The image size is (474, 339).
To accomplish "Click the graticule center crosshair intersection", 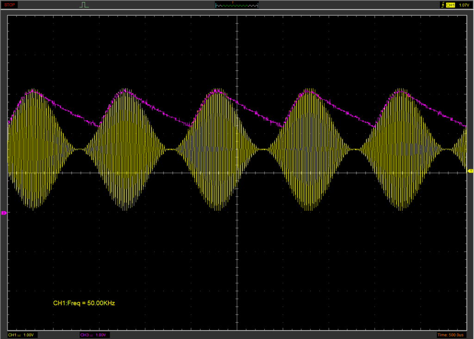I will [237, 173].
